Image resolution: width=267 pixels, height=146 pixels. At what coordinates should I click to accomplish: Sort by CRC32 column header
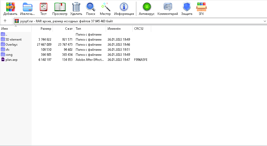click(x=142, y=29)
